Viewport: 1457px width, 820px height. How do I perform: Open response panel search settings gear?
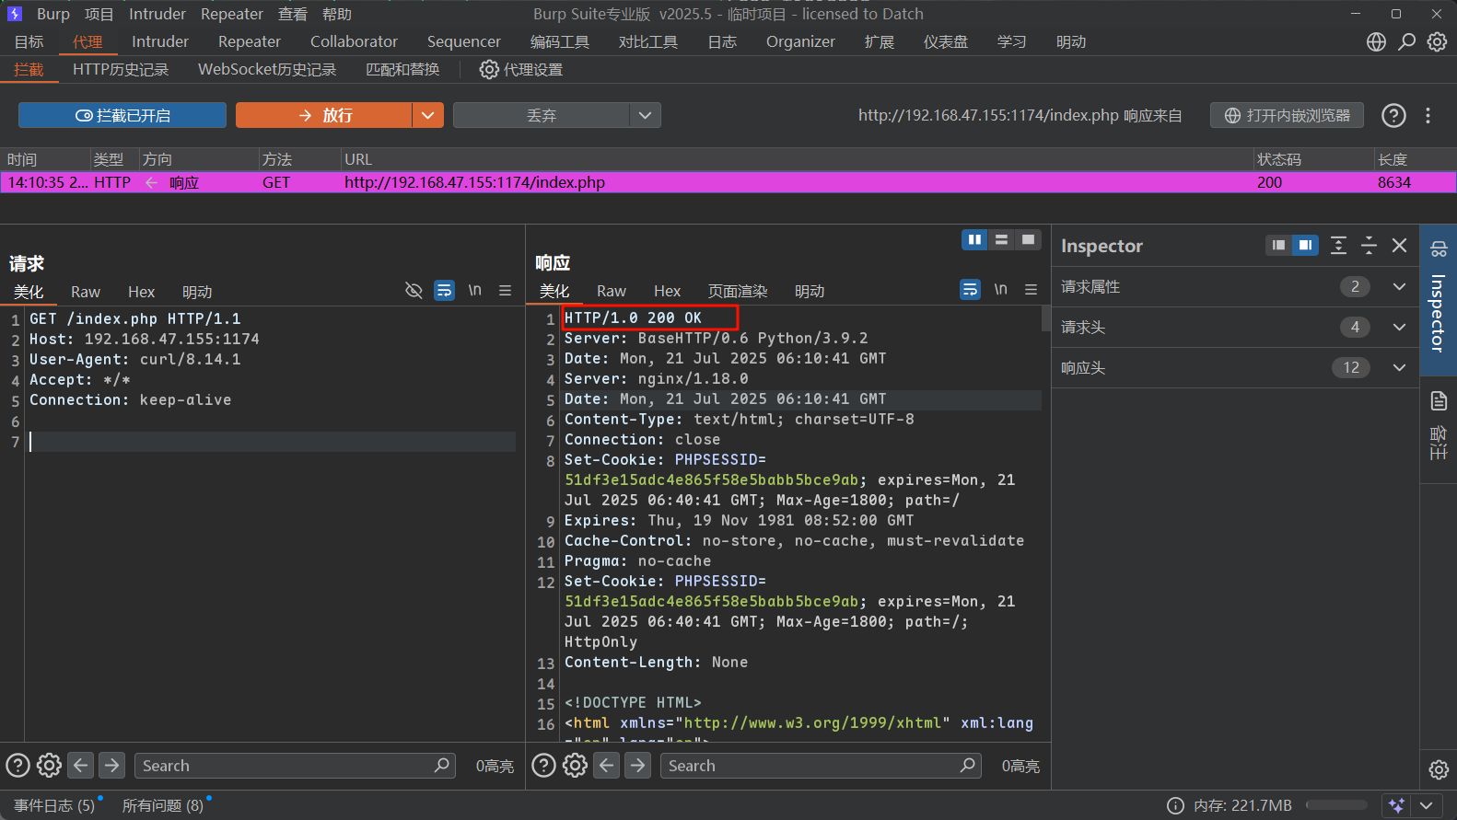575,765
